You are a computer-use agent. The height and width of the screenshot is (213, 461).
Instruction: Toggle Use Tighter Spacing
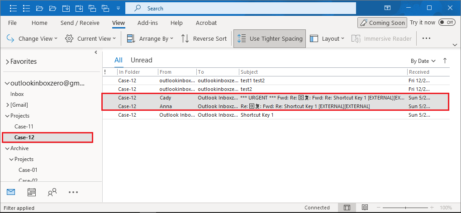(270, 39)
